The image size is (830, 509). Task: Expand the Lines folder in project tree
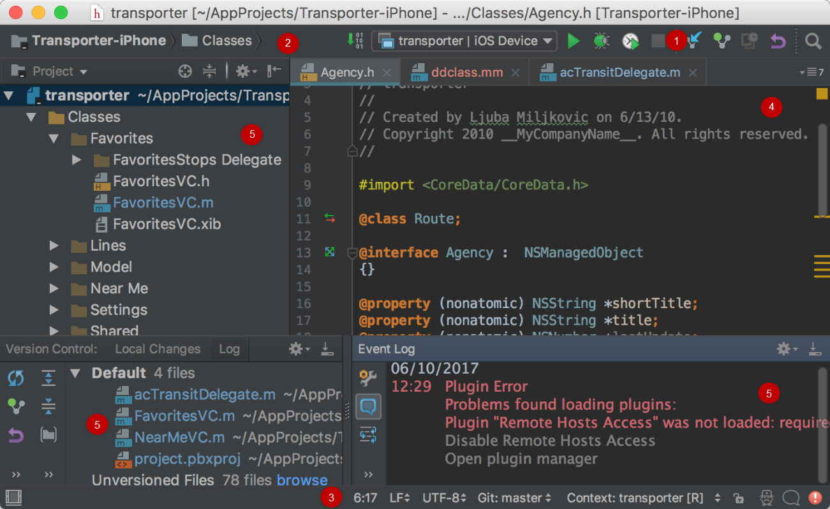(54, 246)
